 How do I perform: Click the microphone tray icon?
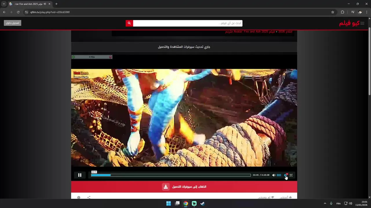coord(331,203)
